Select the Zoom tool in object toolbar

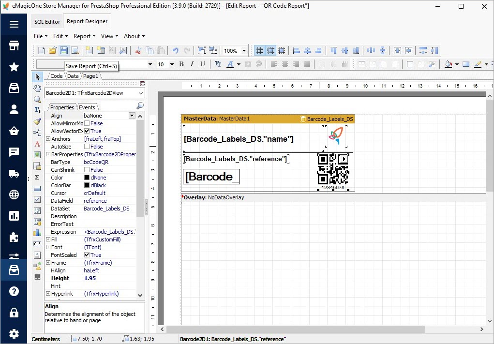37,100
